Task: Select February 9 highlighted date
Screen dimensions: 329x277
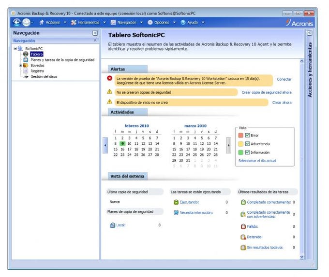Action: (122, 143)
